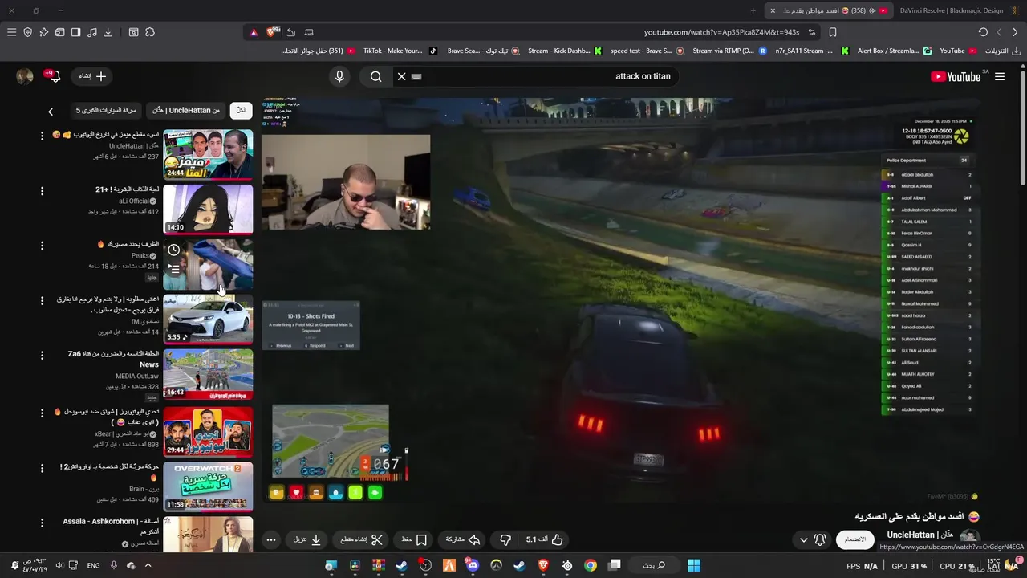1027x578 pixels.
Task: Bookmark this page with the bookmark icon
Action: [833, 32]
